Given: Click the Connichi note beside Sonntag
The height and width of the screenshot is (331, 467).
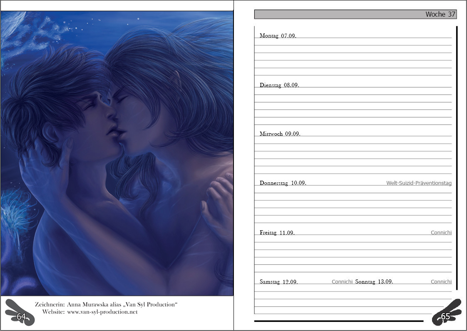Looking at the screenshot, I should [441, 281].
